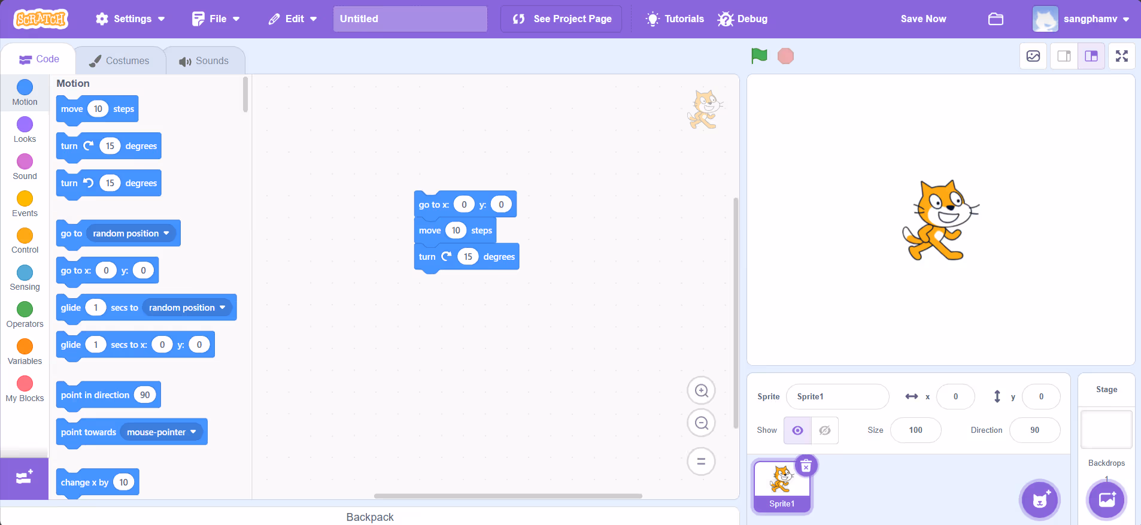Open the File dropdown menu

click(x=216, y=19)
